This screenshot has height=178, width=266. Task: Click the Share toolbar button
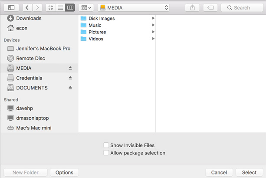pyautogui.click(x=192, y=8)
